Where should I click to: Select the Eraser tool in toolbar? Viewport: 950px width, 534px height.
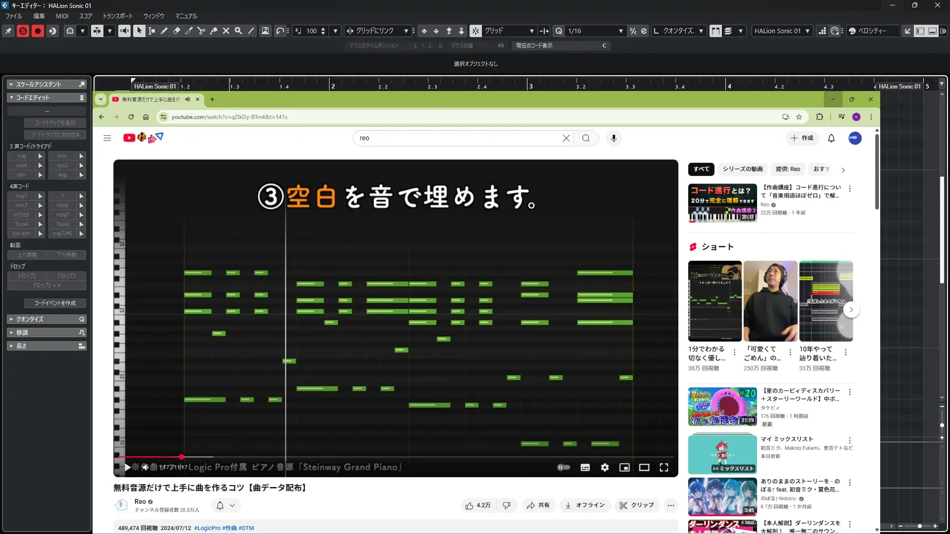pyautogui.click(x=176, y=31)
